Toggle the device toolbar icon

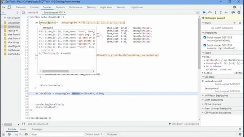[x=9, y=7]
